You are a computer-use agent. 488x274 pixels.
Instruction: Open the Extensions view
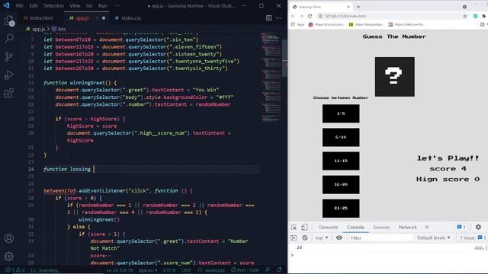point(9,93)
